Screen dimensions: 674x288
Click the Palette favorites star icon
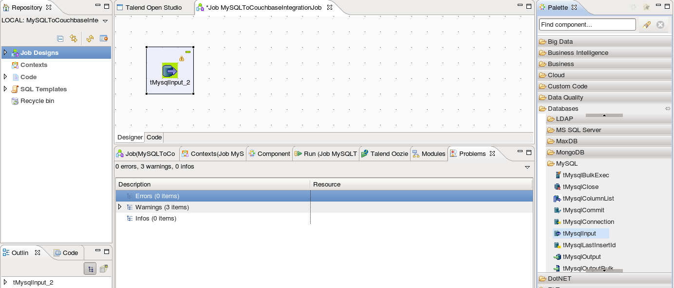(x=646, y=7)
